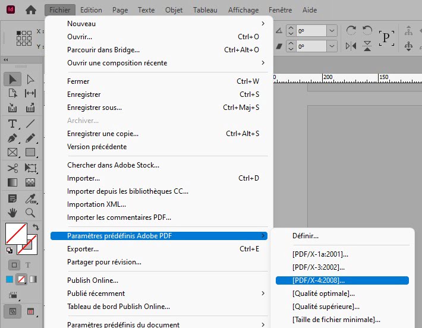Activate the Hand tool
This screenshot has width=422, height=328.
tap(12, 212)
